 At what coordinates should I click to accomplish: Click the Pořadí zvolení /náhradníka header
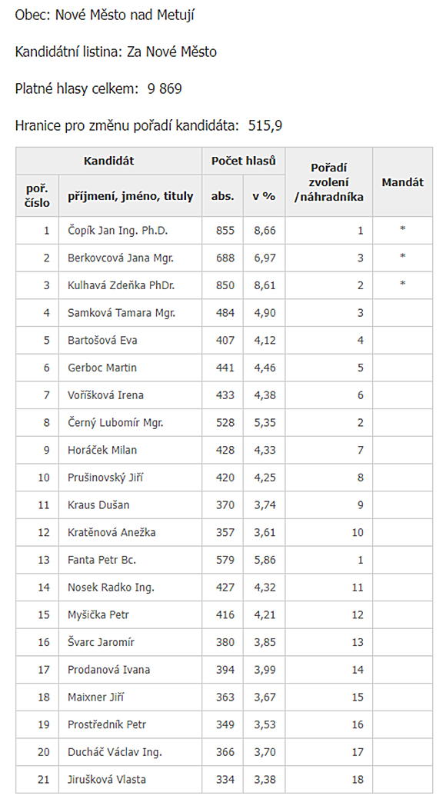[329, 182]
